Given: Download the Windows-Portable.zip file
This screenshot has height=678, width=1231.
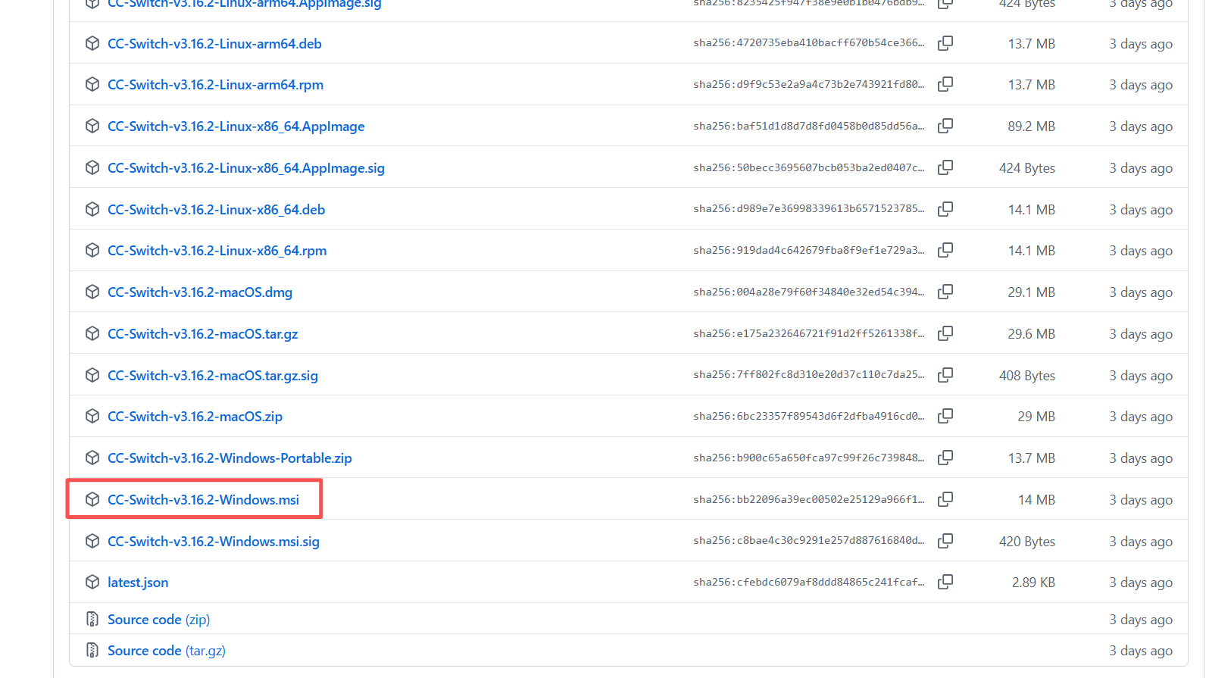Looking at the screenshot, I should click(x=230, y=458).
